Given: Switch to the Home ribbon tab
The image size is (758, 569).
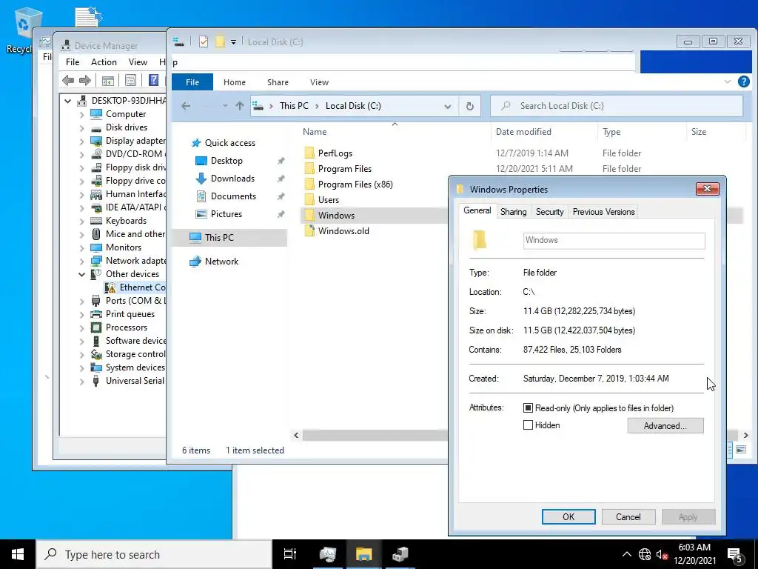Looking at the screenshot, I should (235, 82).
